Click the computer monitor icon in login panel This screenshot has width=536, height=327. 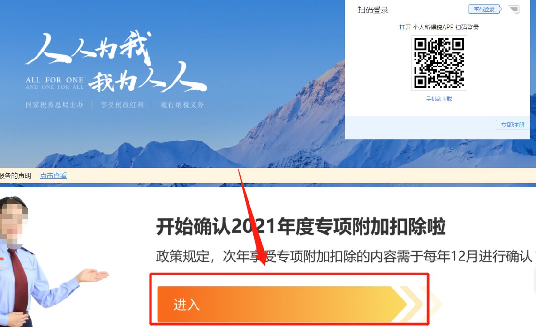[x=514, y=9]
